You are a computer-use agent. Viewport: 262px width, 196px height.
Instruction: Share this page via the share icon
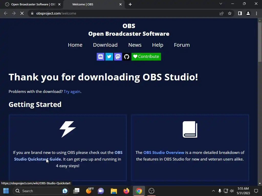click(222, 13)
